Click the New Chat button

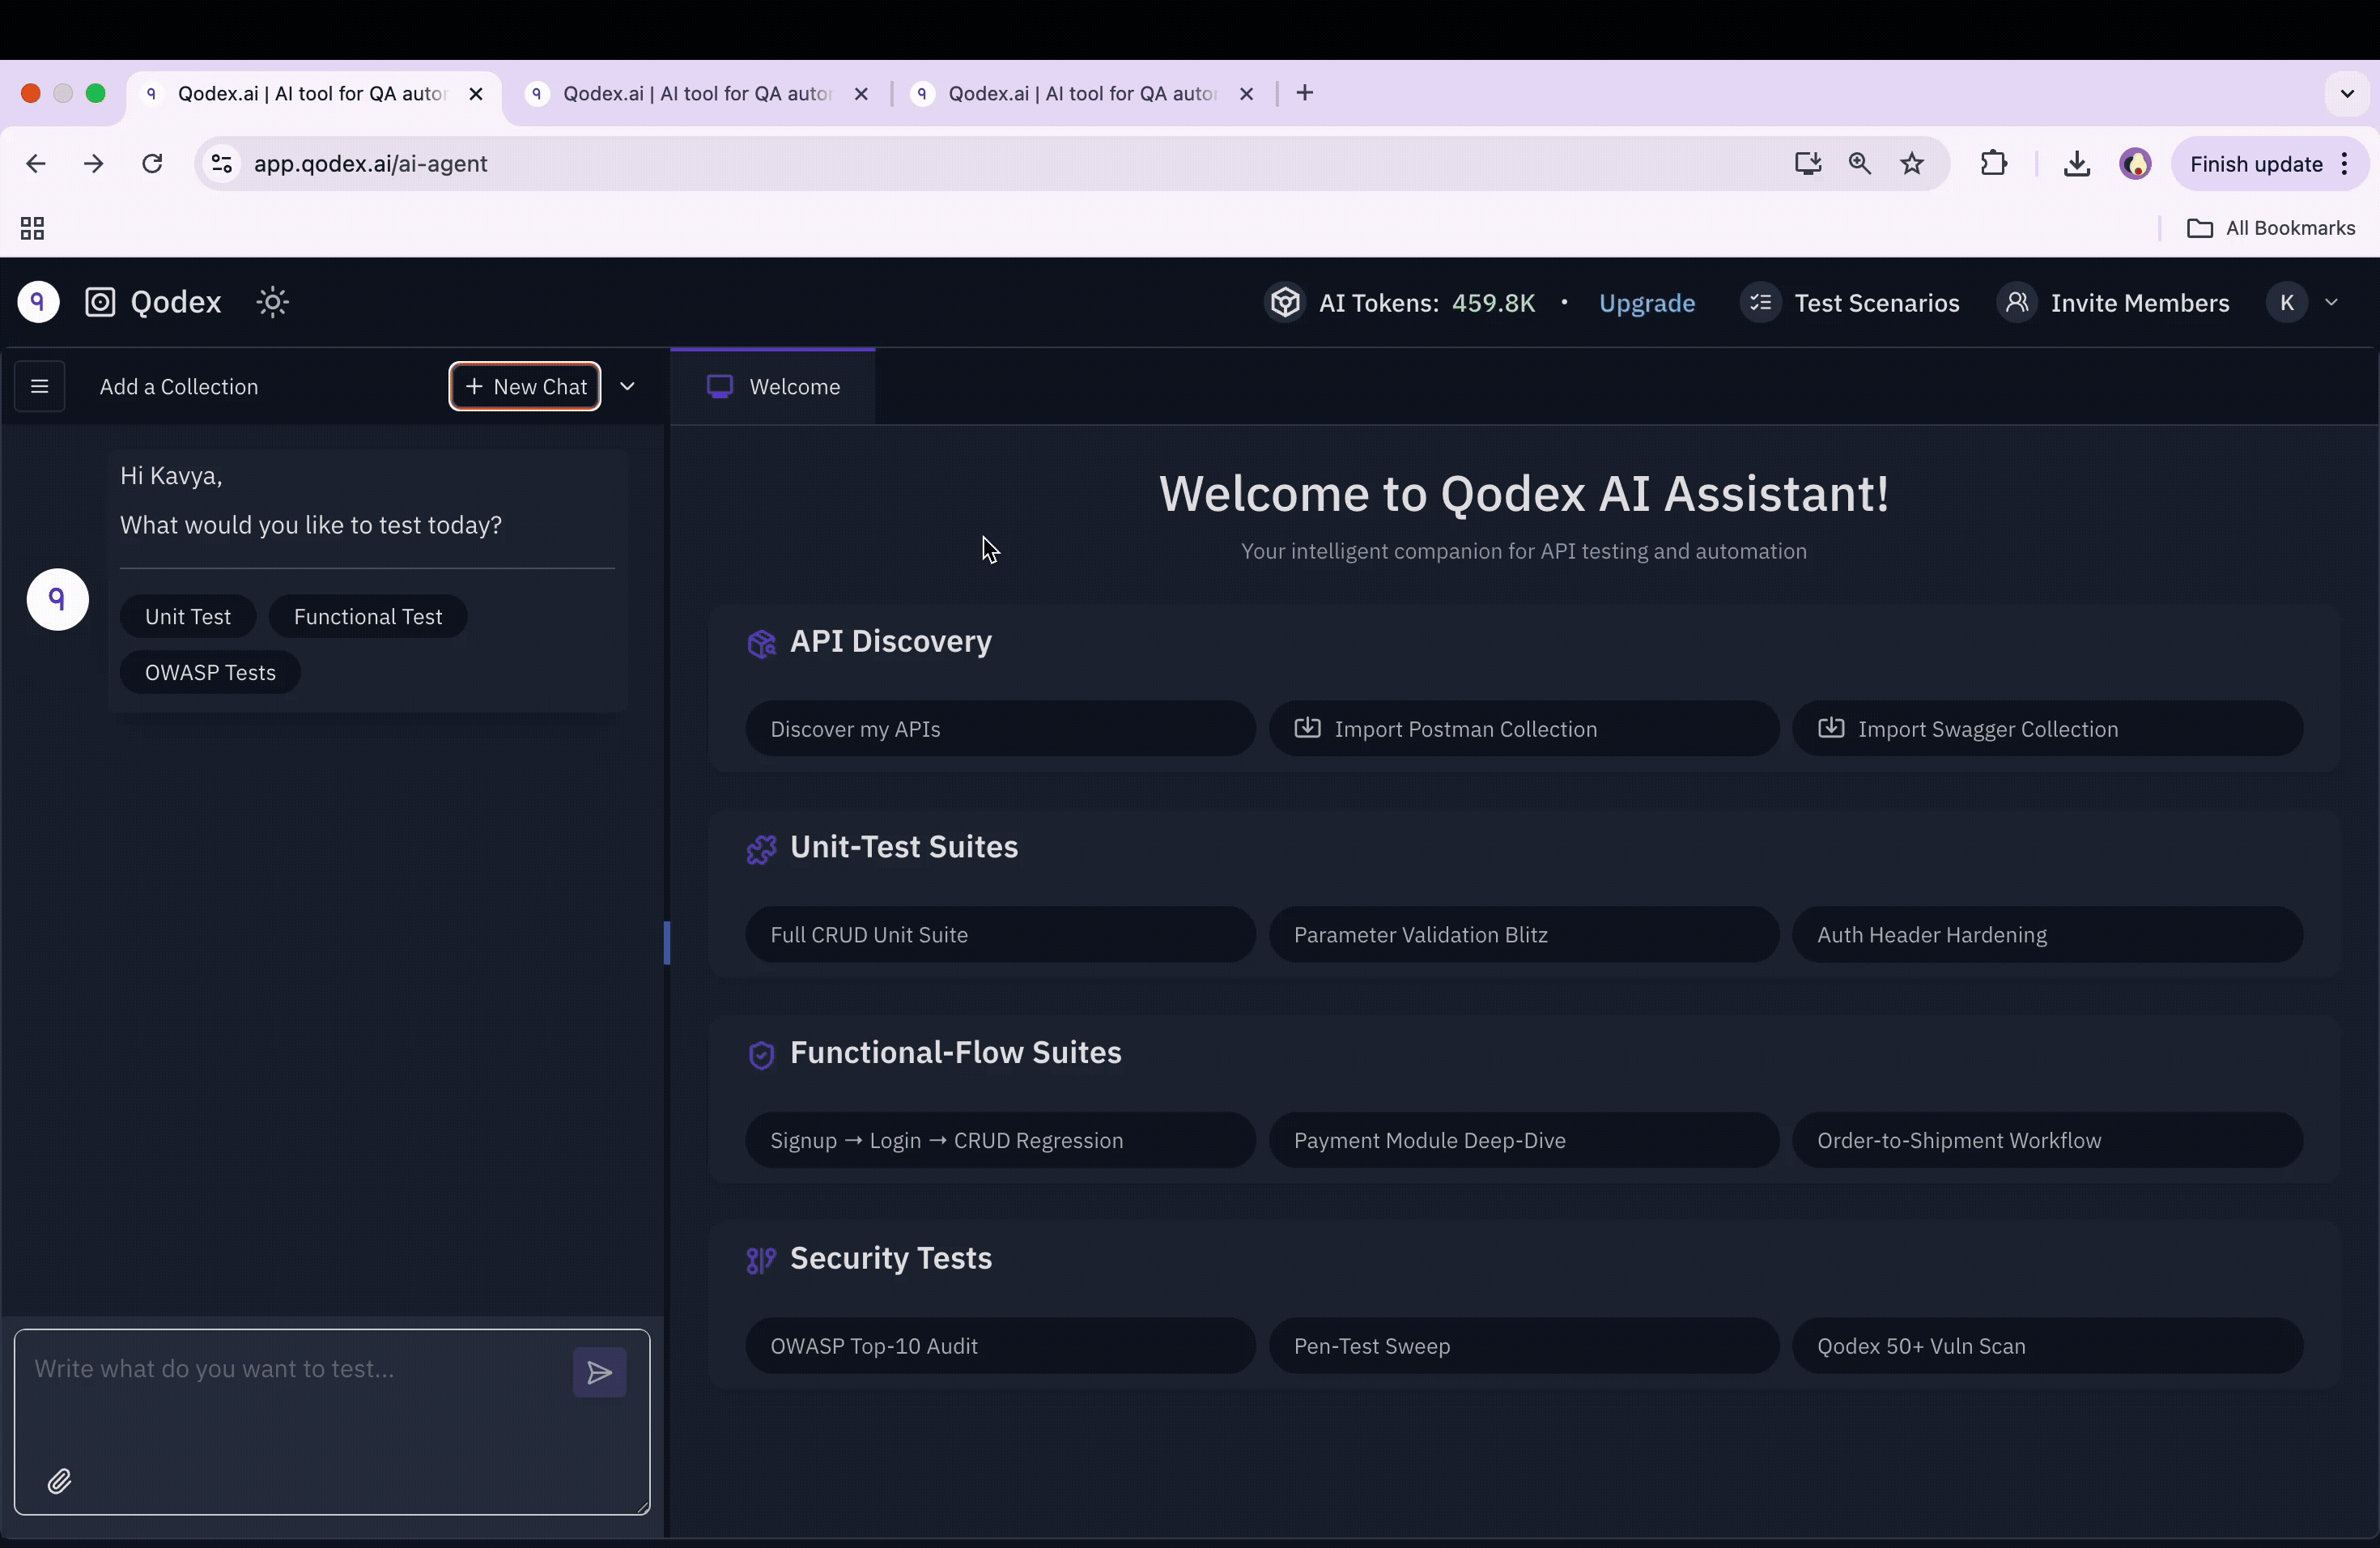525,386
